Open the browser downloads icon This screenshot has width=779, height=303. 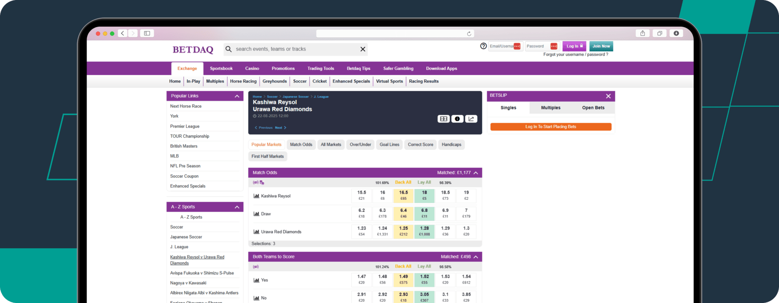click(x=676, y=33)
